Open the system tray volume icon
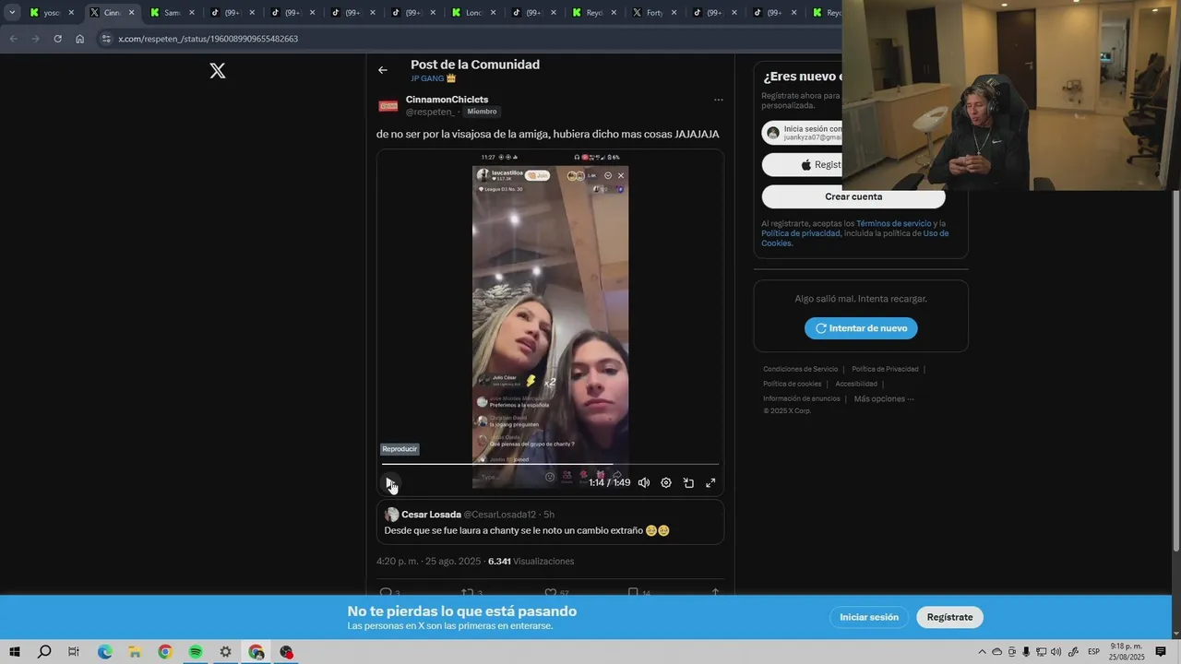 (1056, 652)
